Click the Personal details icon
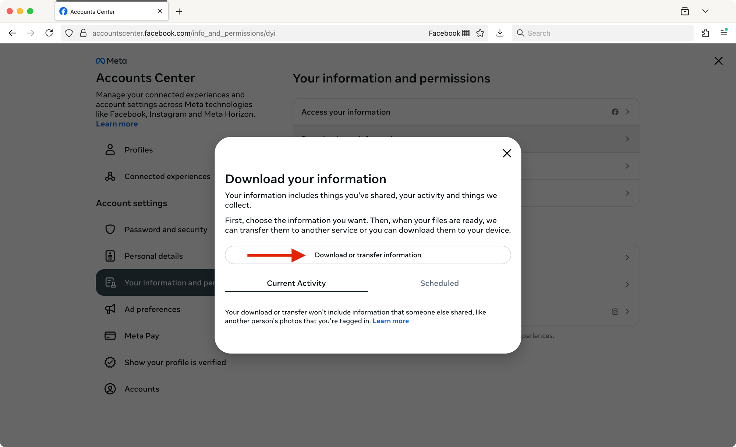 point(110,256)
